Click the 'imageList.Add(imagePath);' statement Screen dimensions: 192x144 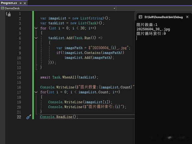[89, 57]
